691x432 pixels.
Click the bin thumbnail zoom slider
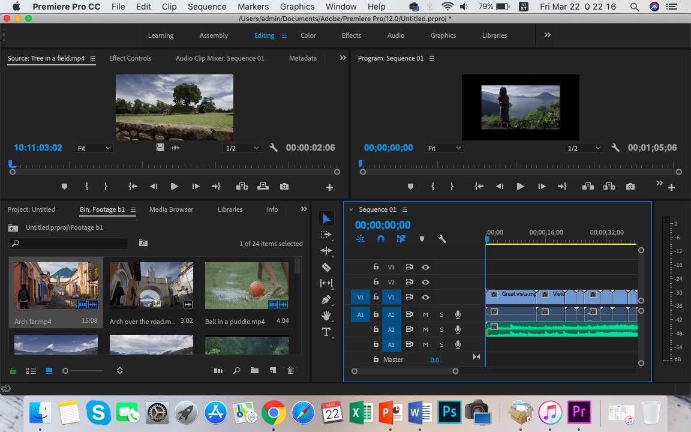[x=65, y=371]
